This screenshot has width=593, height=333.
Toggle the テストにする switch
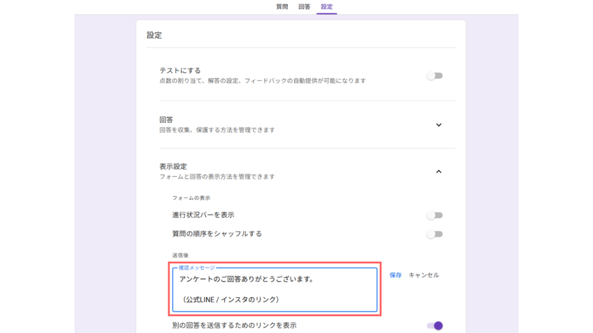point(434,76)
